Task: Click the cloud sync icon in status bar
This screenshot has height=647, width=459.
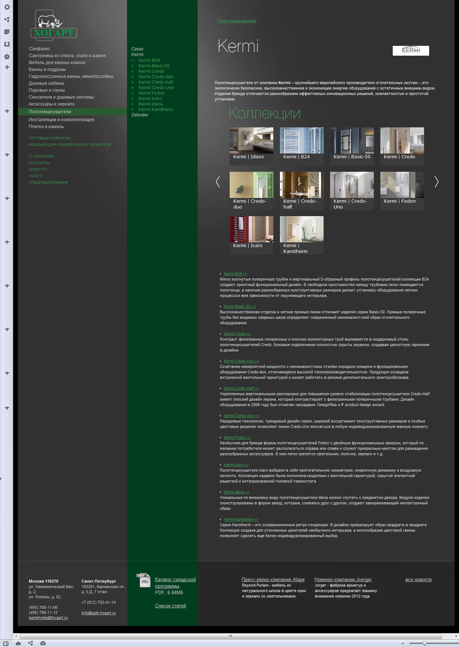Action: pyautogui.click(x=18, y=643)
